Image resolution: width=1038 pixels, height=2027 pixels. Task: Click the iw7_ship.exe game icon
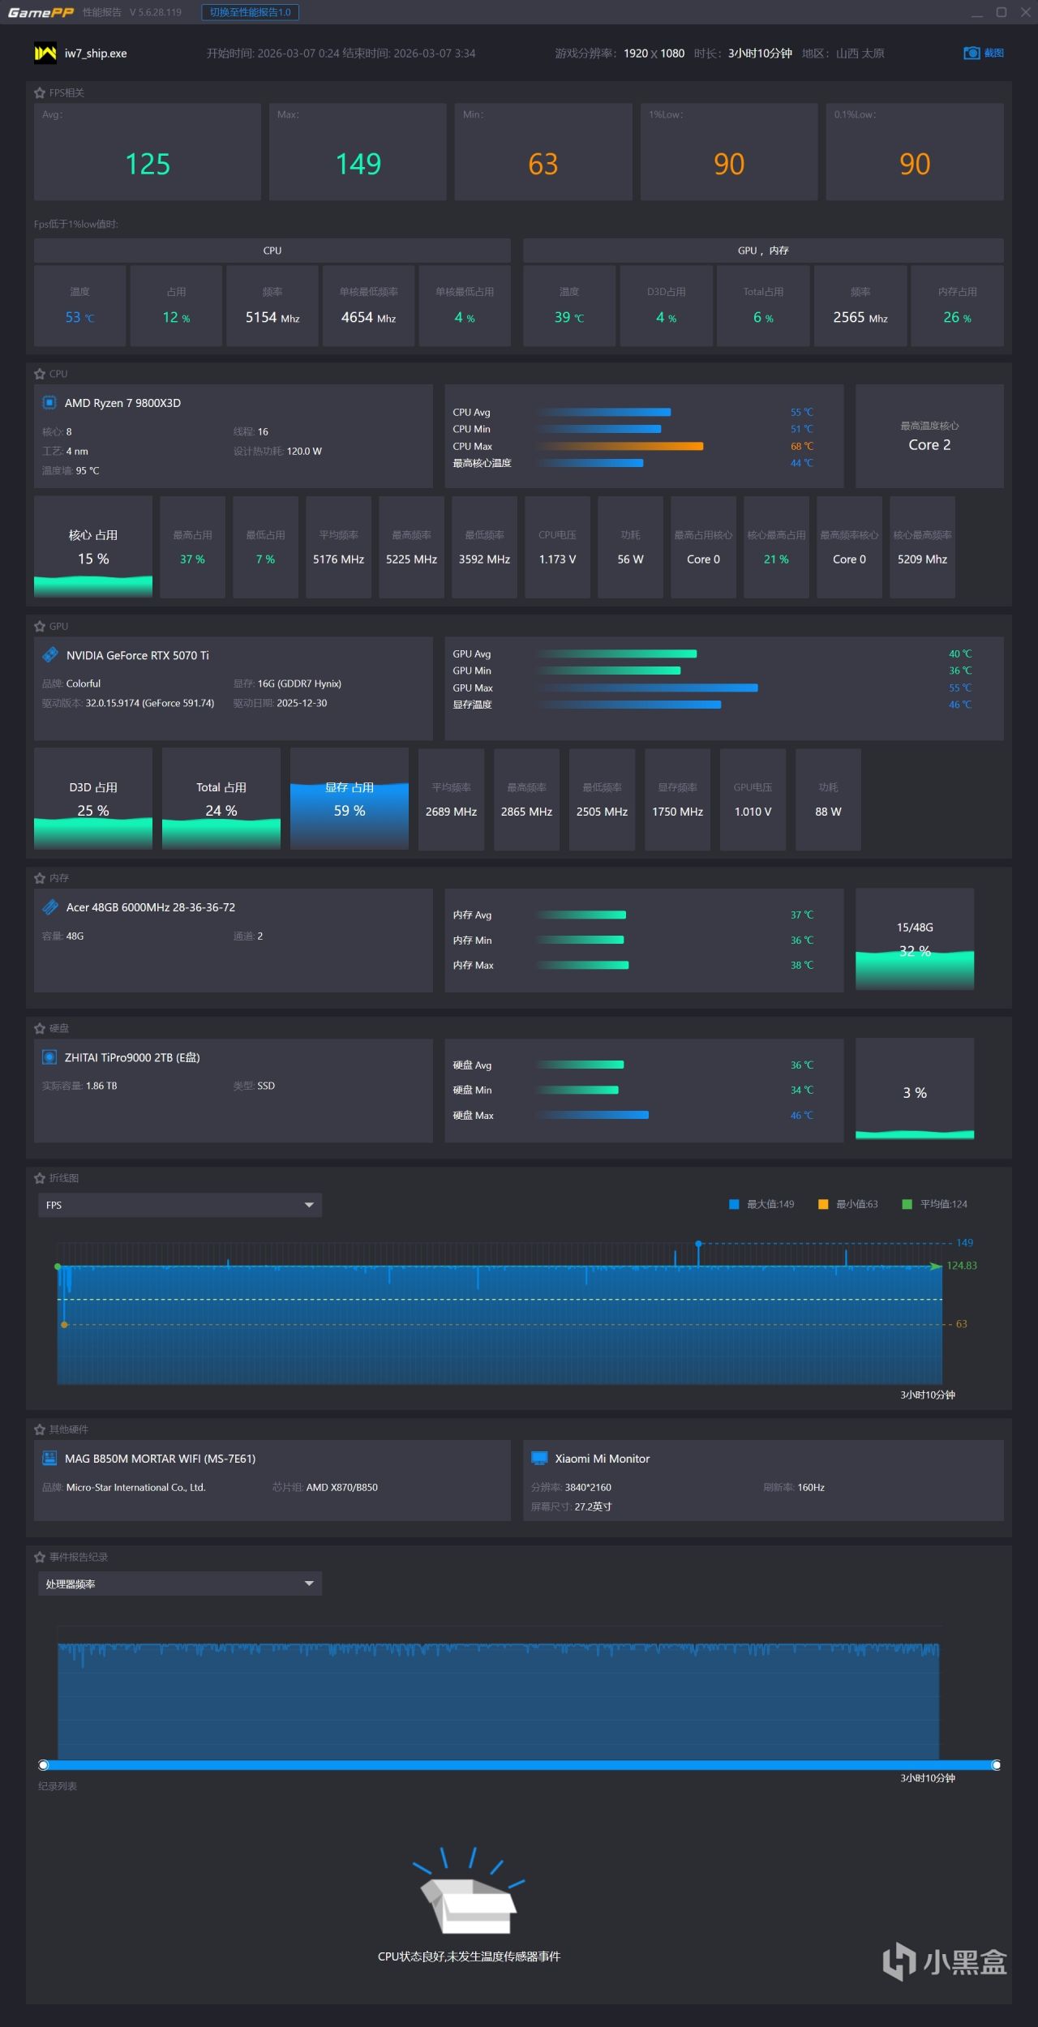(x=45, y=54)
